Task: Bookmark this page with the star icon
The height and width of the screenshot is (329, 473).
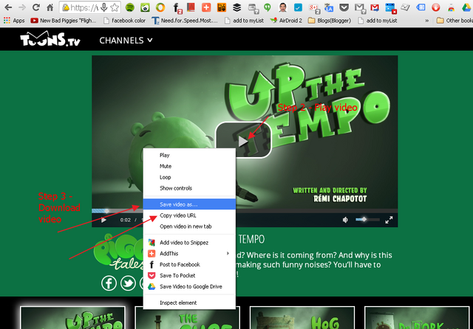Action: click(115, 7)
